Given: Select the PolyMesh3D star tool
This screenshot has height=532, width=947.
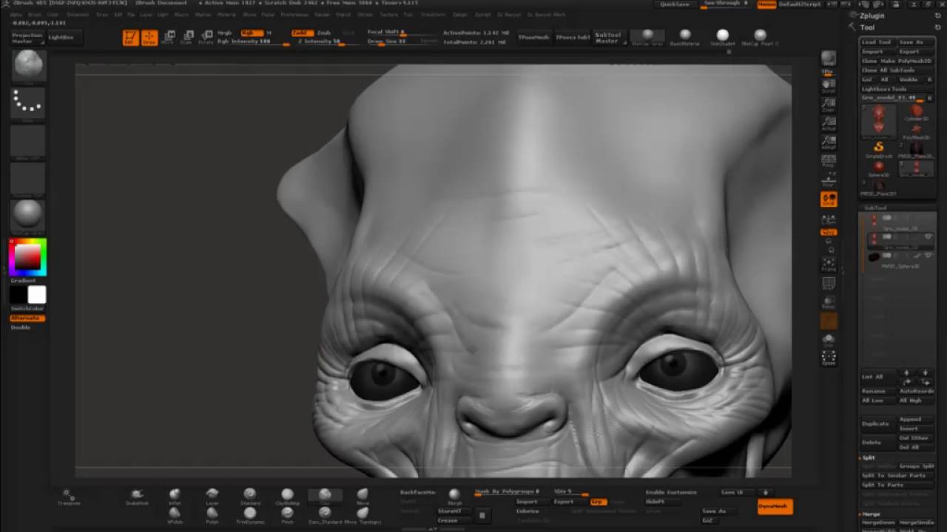Looking at the screenshot, I should coord(917,130).
